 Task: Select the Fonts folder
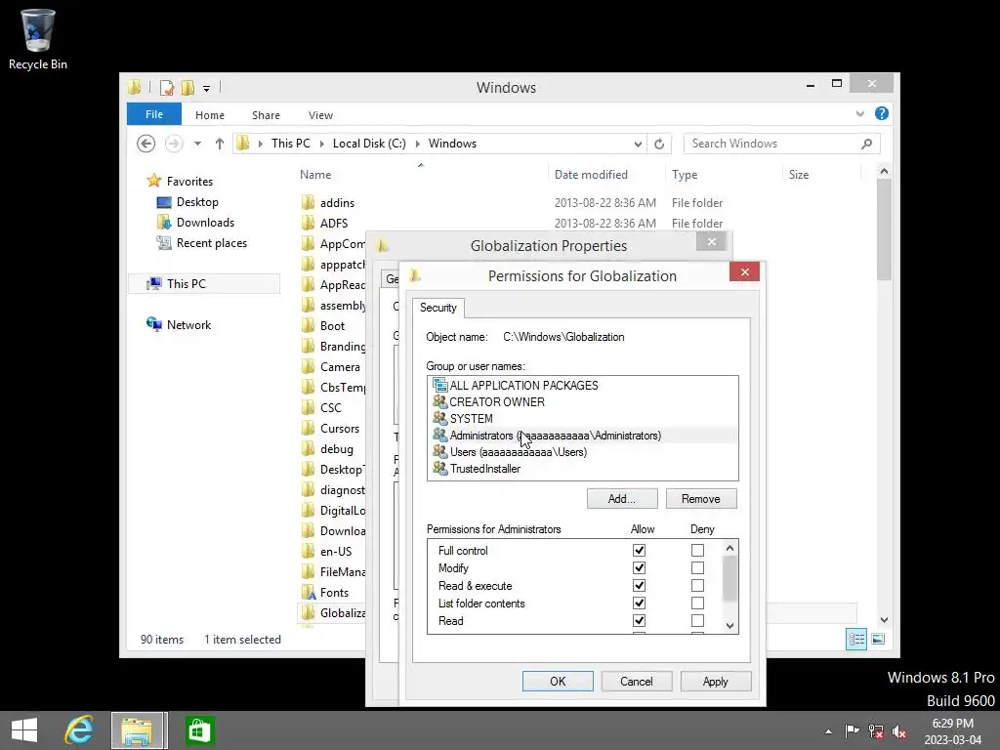334,593
